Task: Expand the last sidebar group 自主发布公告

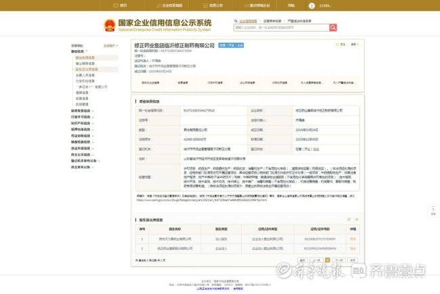Action: tap(83, 167)
